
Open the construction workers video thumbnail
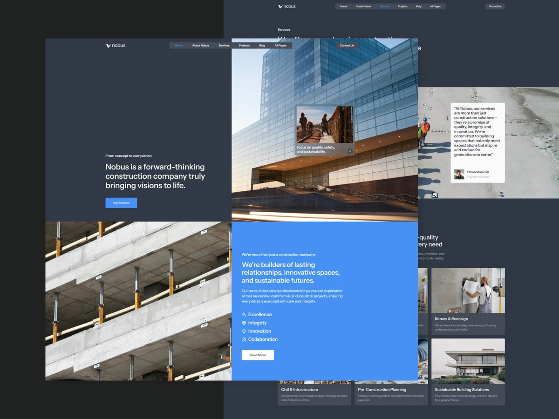(x=325, y=124)
